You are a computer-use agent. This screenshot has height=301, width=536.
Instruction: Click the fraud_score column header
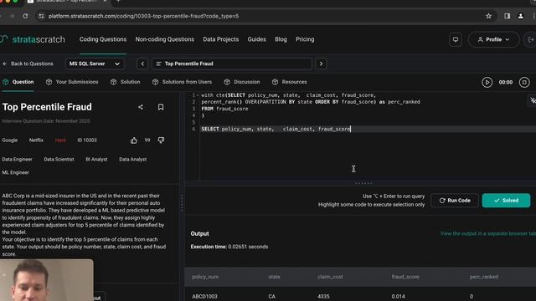coord(405,277)
